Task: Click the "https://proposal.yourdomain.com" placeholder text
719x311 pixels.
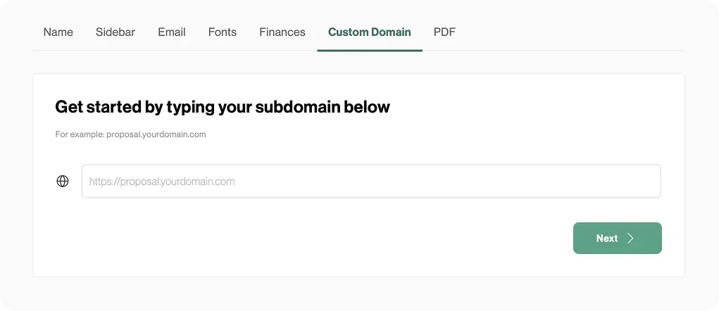Action: pyautogui.click(x=162, y=182)
